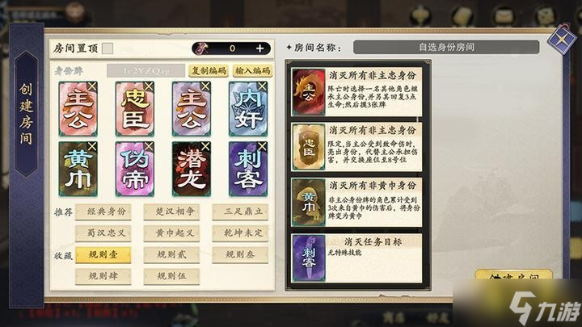The height and width of the screenshot is (327, 582).
Task: Remove the 刺客 identity card
Action: click(x=262, y=147)
